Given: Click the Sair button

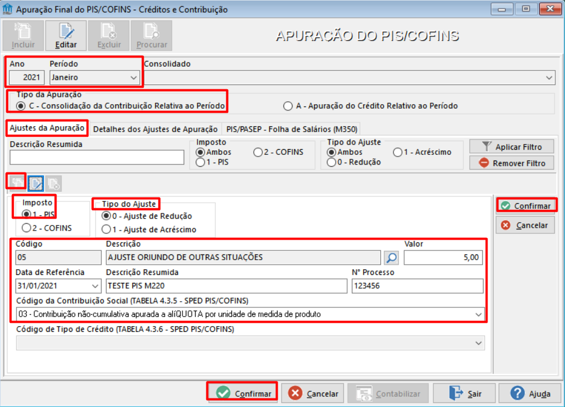Looking at the screenshot, I should click(464, 393).
